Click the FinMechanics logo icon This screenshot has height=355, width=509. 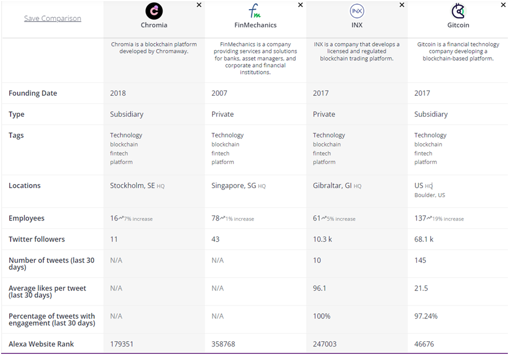(255, 11)
